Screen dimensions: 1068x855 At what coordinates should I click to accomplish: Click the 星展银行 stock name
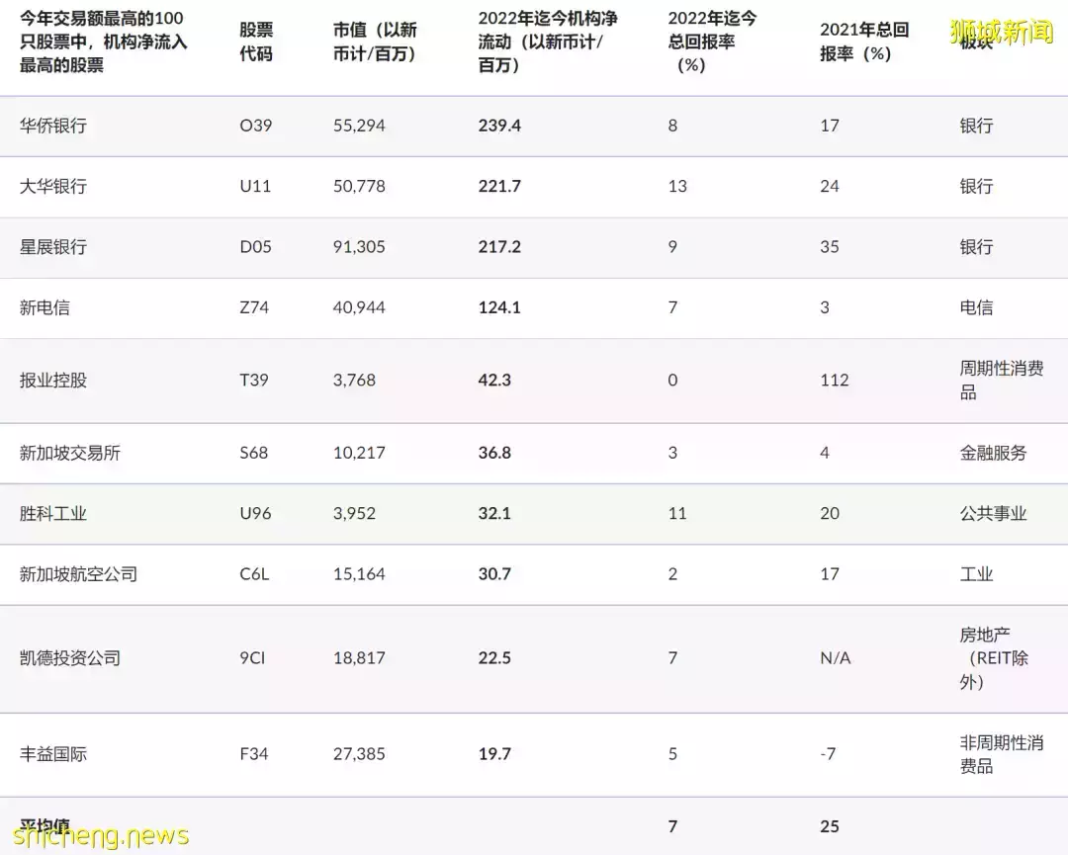point(53,247)
